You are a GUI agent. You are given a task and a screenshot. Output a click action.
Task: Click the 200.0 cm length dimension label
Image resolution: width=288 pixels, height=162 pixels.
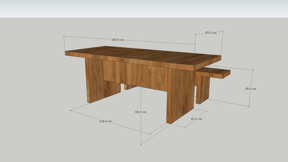[x=117, y=40]
